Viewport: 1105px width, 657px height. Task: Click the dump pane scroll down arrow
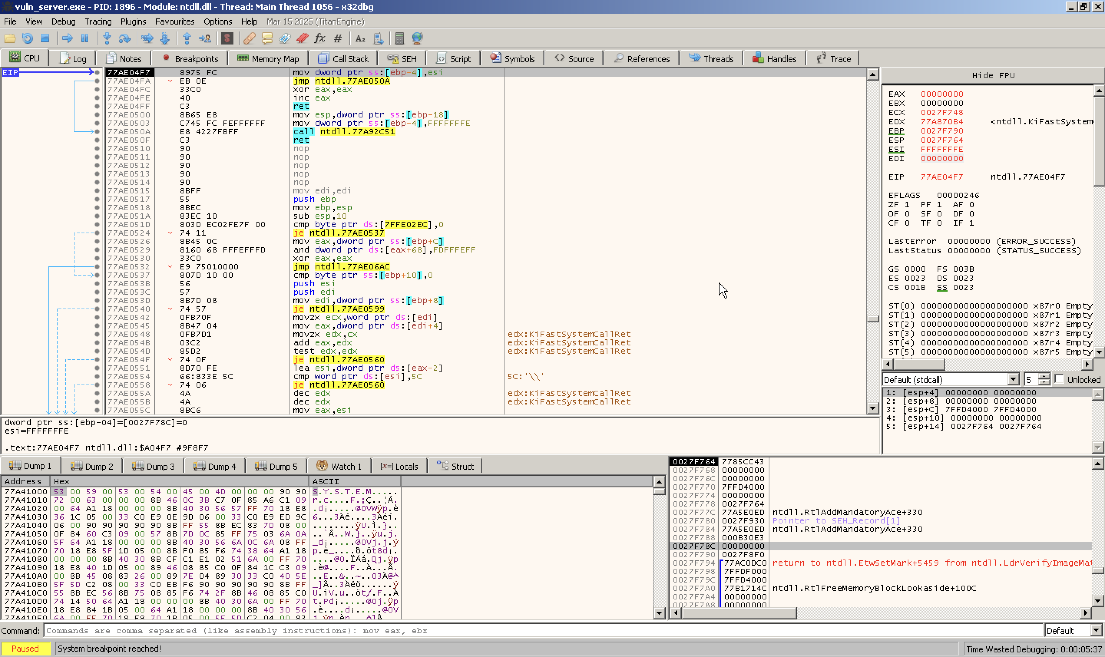[659, 613]
